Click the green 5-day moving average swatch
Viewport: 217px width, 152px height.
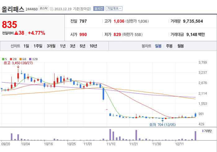pyautogui.click(x=3, y=59)
